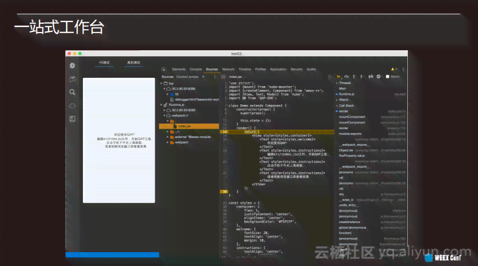Select the Main thread entry

point(343,88)
